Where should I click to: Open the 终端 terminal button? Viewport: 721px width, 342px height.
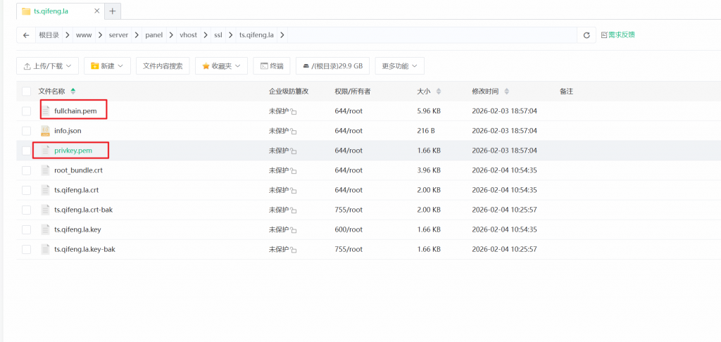(x=272, y=65)
